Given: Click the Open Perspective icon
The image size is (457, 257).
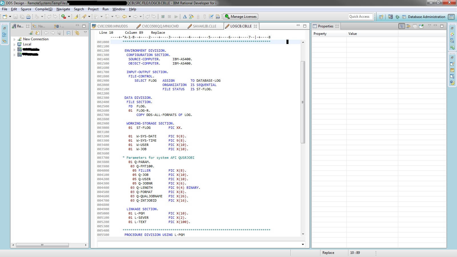Looking at the screenshot, I should tap(381, 17).
